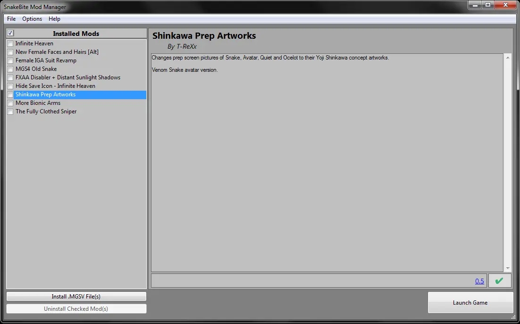Click the description scrollbar down arrow
The image size is (520, 324).
508,268
